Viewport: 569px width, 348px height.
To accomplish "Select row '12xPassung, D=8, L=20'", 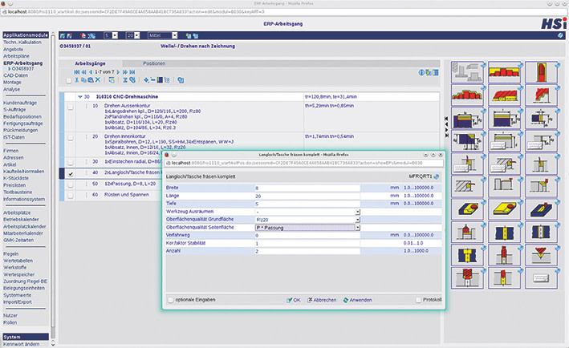I will [130, 184].
